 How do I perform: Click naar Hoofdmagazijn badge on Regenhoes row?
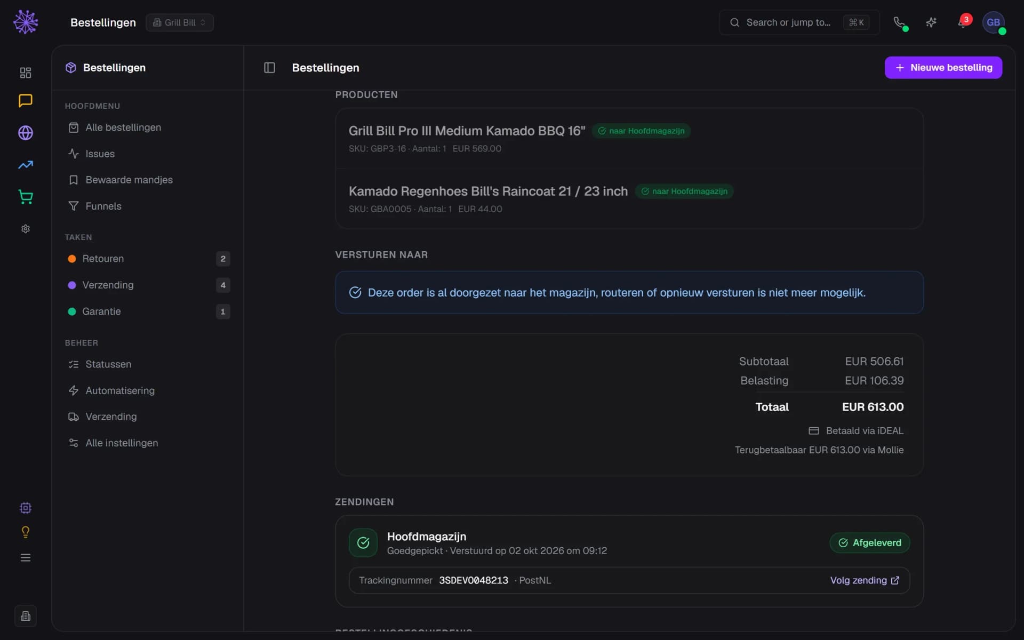[684, 191]
